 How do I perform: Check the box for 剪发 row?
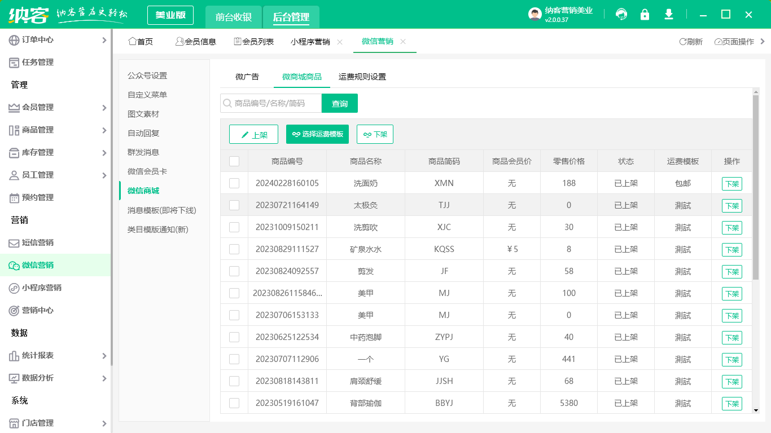pyautogui.click(x=234, y=271)
